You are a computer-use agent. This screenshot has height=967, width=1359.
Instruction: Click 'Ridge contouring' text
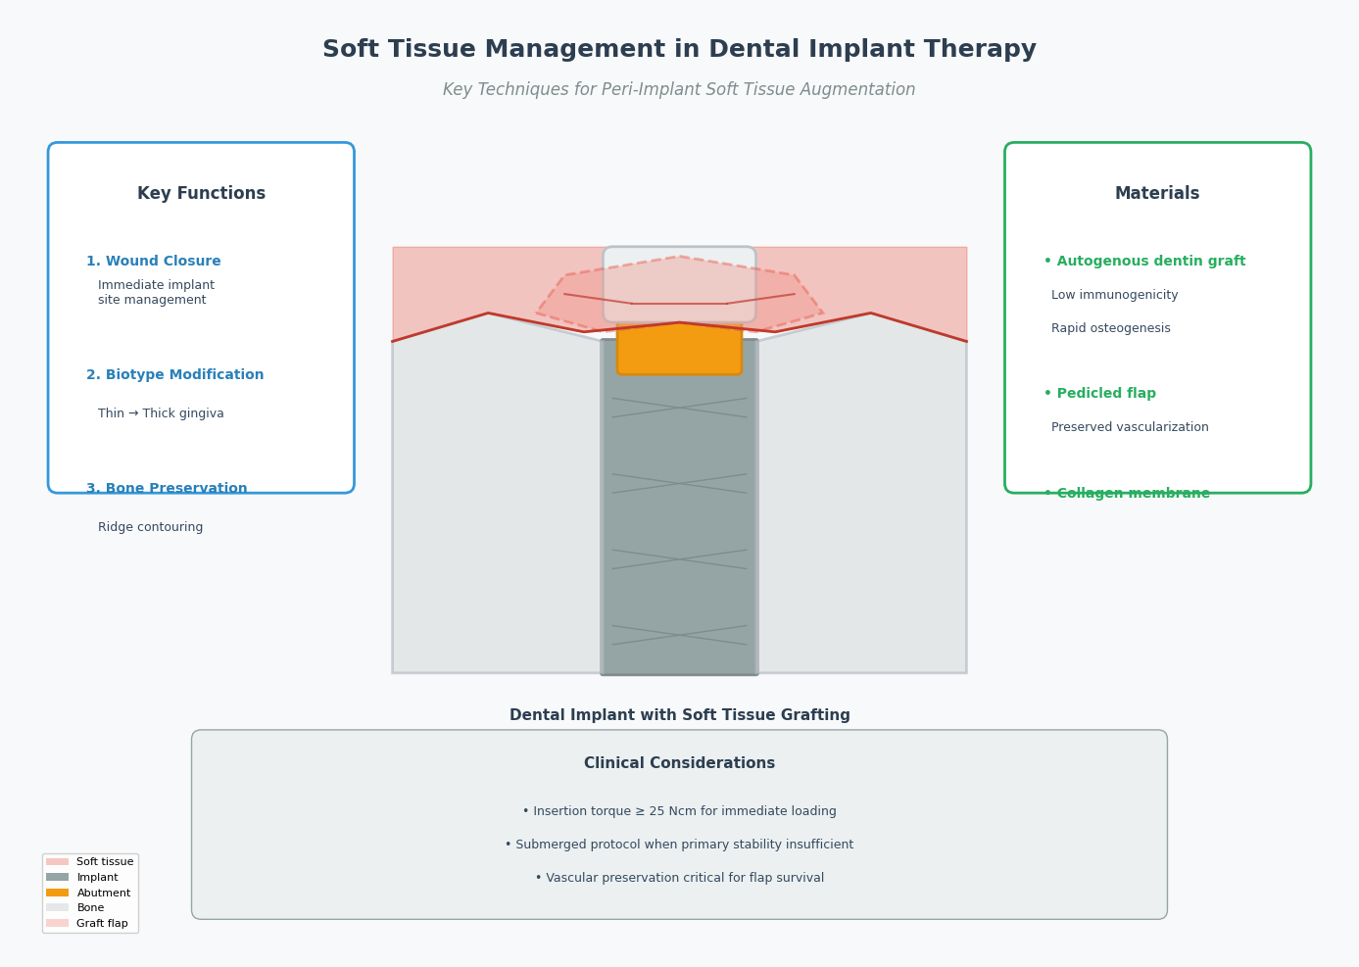[151, 527]
